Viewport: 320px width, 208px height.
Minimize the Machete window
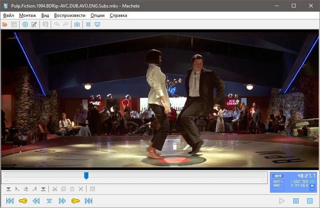(x=277, y=6)
